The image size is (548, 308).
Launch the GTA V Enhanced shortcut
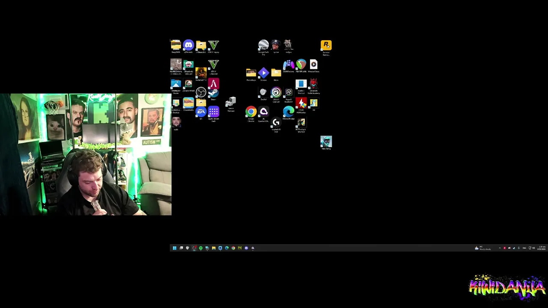point(213,65)
